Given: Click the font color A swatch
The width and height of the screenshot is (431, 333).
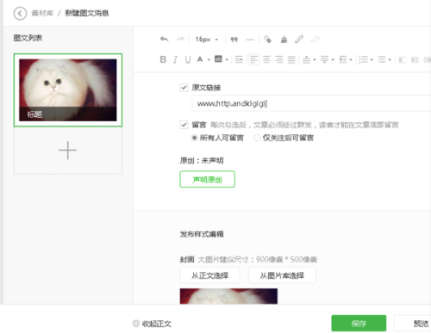Looking at the screenshot, I should pyautogui.click(x=200, y=59).
